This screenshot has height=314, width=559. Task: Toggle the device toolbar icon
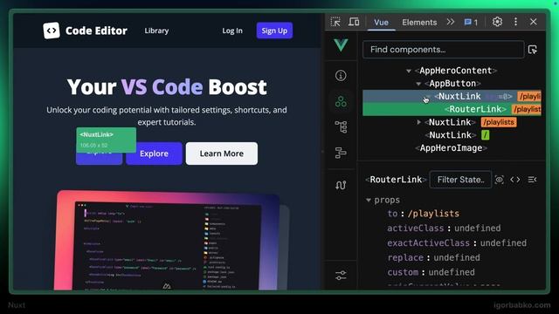tap(354, 22)
